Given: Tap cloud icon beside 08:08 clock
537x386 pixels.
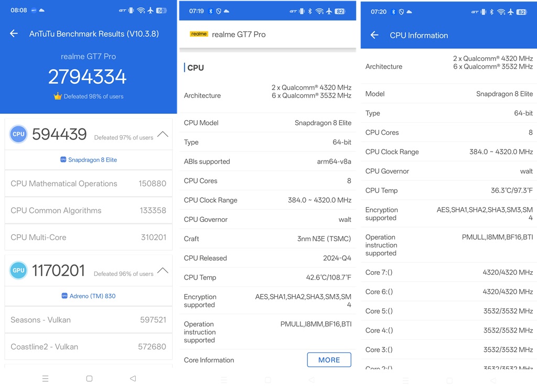Looking at the screenshot, I should coord(42,10).
